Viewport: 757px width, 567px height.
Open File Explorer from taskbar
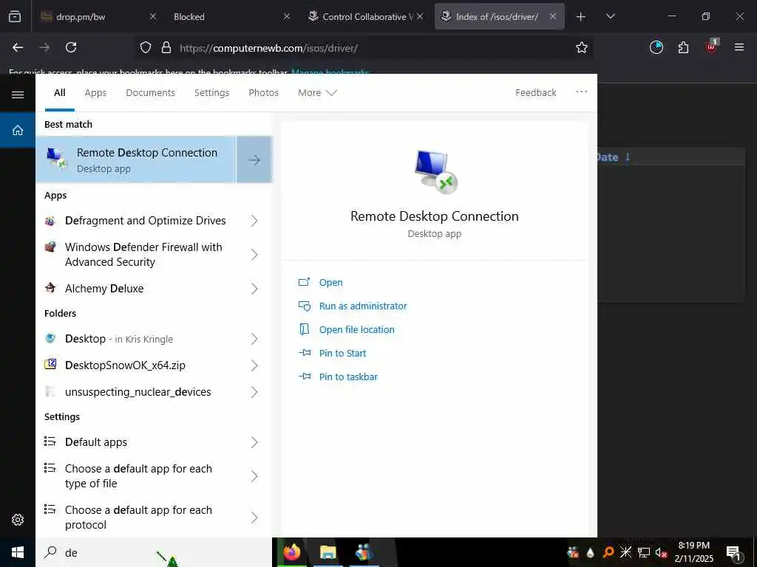tap(327, 552)
